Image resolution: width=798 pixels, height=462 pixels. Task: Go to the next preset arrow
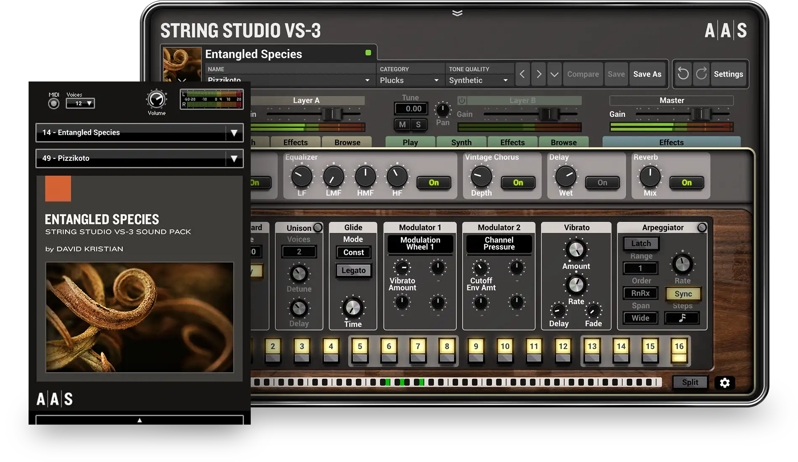[x=538, y=74]
